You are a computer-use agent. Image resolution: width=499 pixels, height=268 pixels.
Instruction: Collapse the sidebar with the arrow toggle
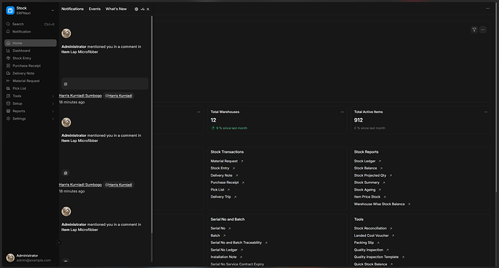(x=59, y=243)
